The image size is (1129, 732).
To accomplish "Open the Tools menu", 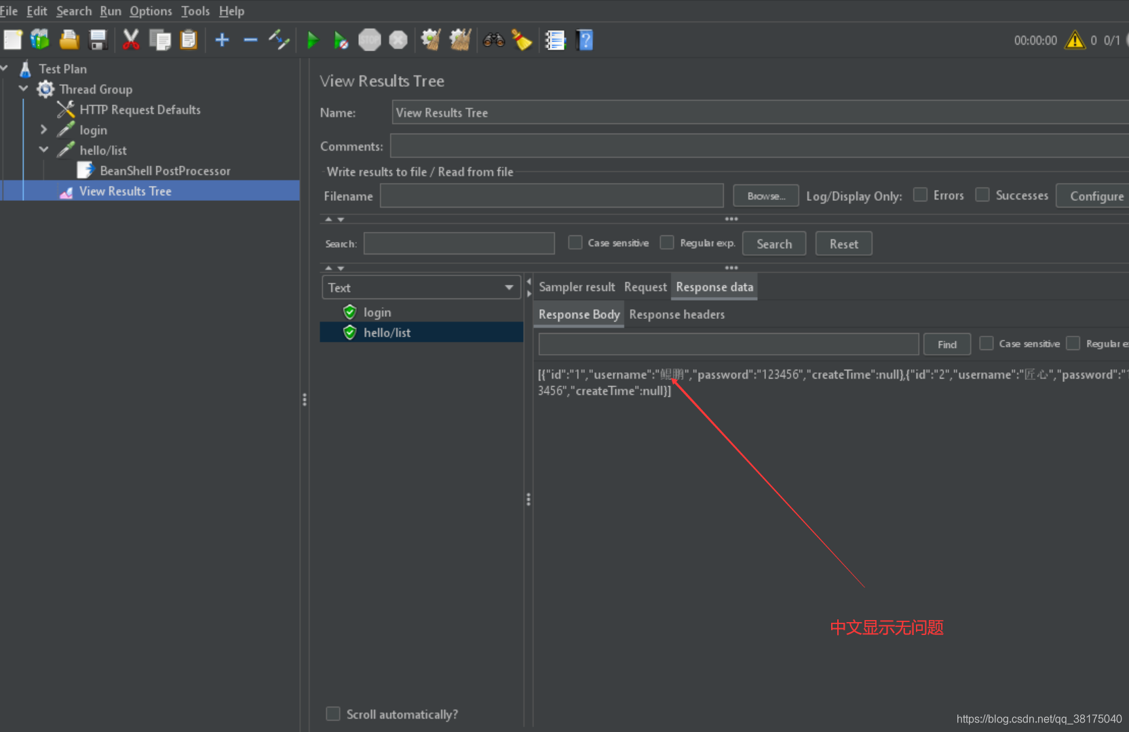I will pos(195,11).
